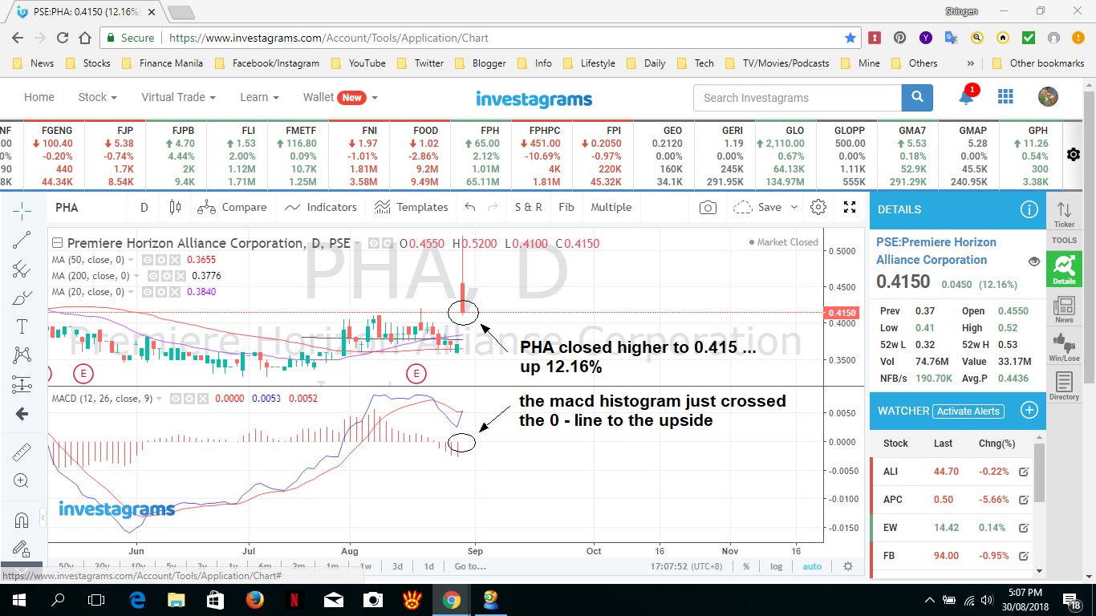Open the Win/Lose side panel
The height and width of the screenshot is (616, 1096).
click(x=1064, y=348)
